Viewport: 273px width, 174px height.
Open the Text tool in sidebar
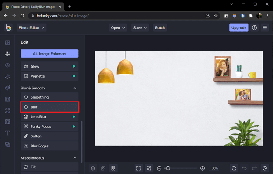(x=7, y=133)
